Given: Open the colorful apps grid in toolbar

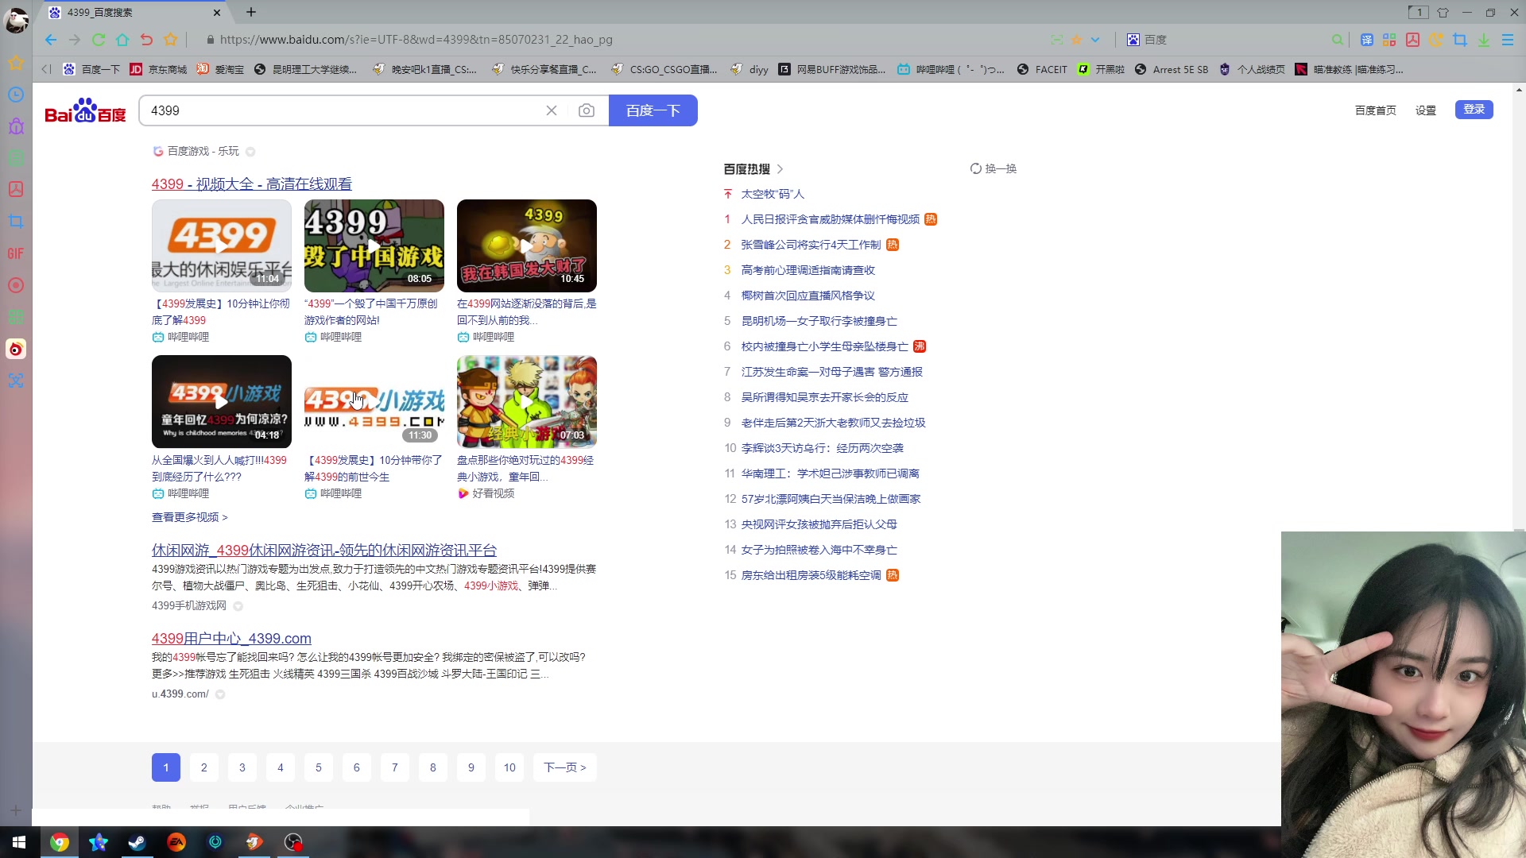Looking at the screenshot, I should click(x=1389, y=40).
